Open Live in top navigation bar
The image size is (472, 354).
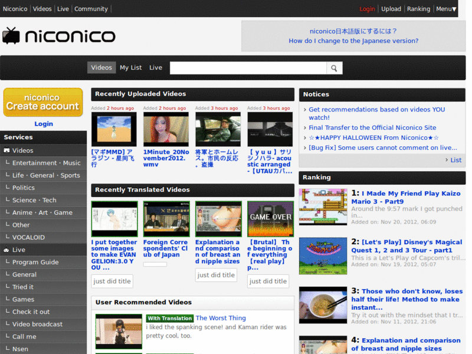[63, 9]
